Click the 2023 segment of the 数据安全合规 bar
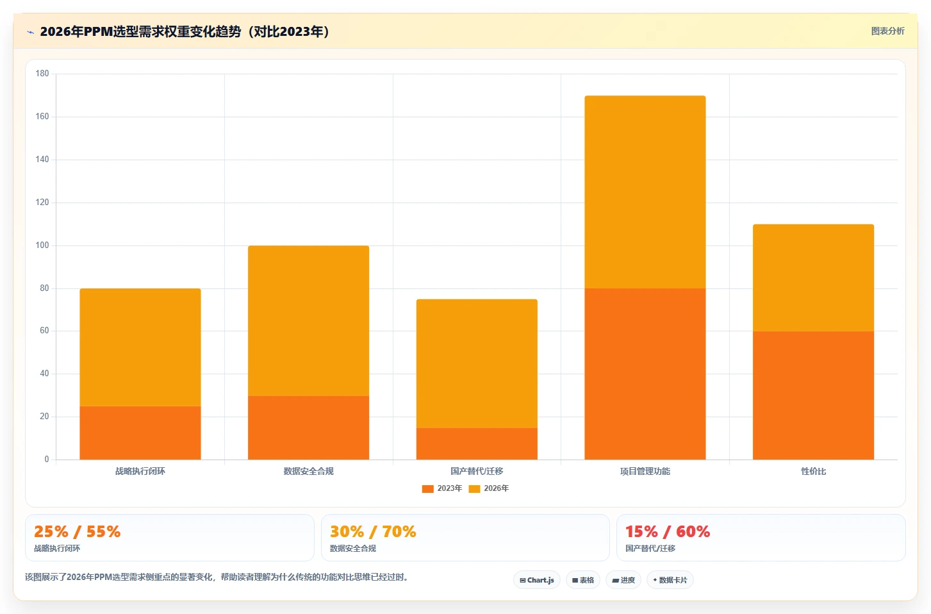The image size is (931, 614). coord(308,427)
